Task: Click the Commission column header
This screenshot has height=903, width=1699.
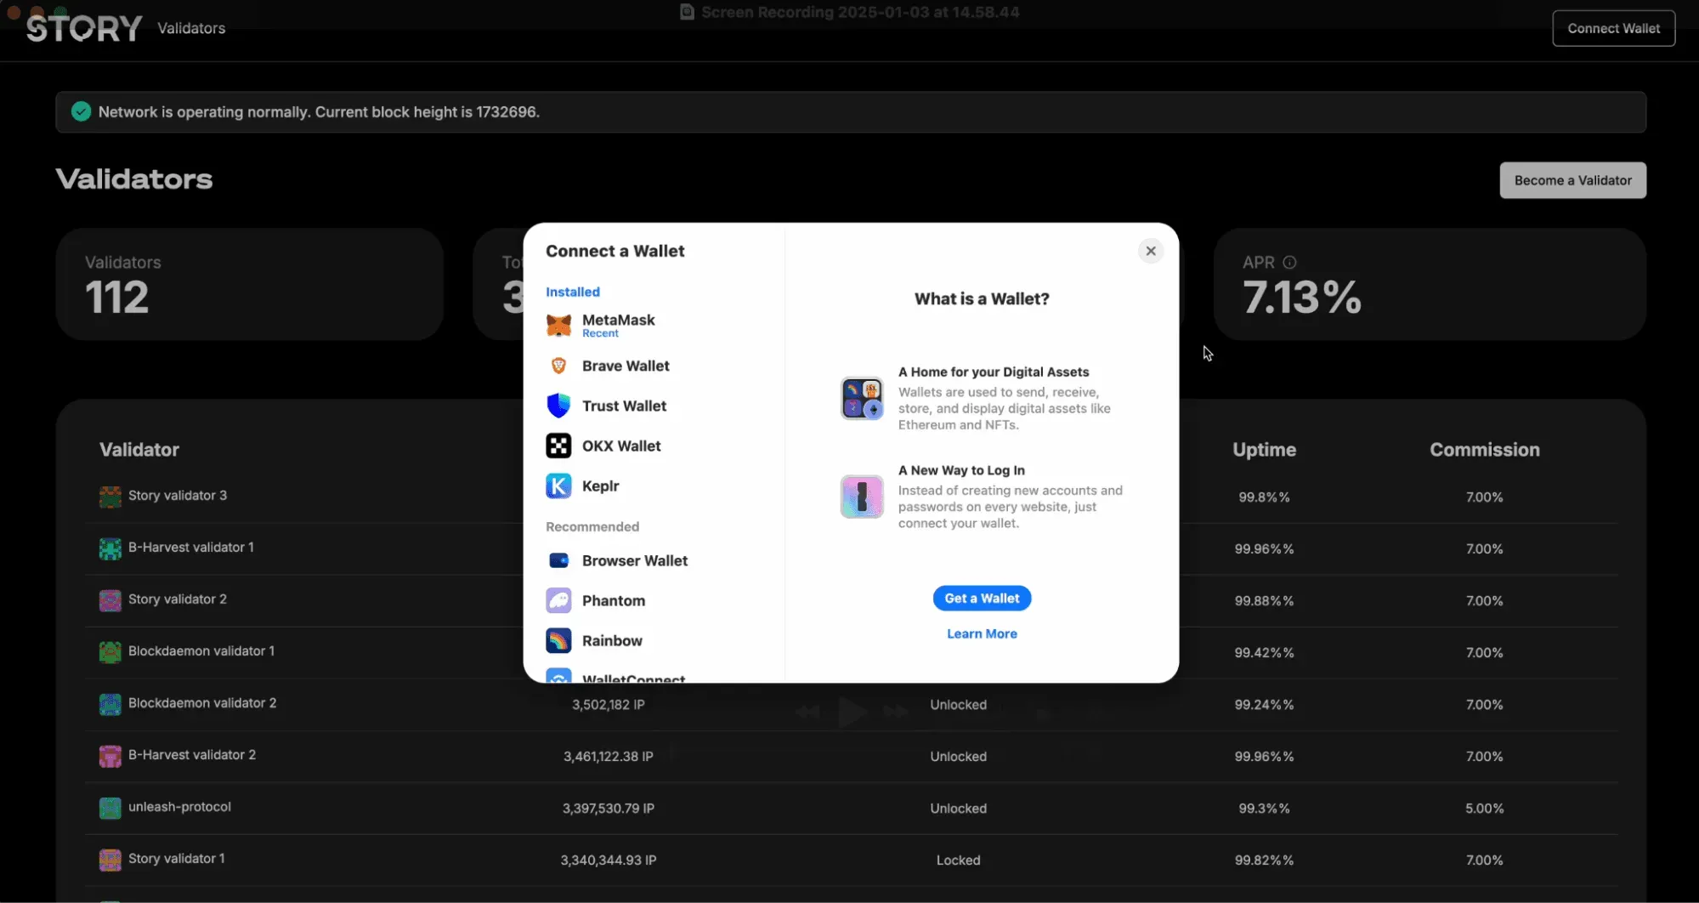Action: tap(1484, 450)
